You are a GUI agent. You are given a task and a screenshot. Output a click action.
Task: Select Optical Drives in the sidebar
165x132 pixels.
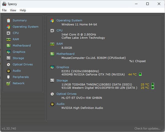click(22, 64)
